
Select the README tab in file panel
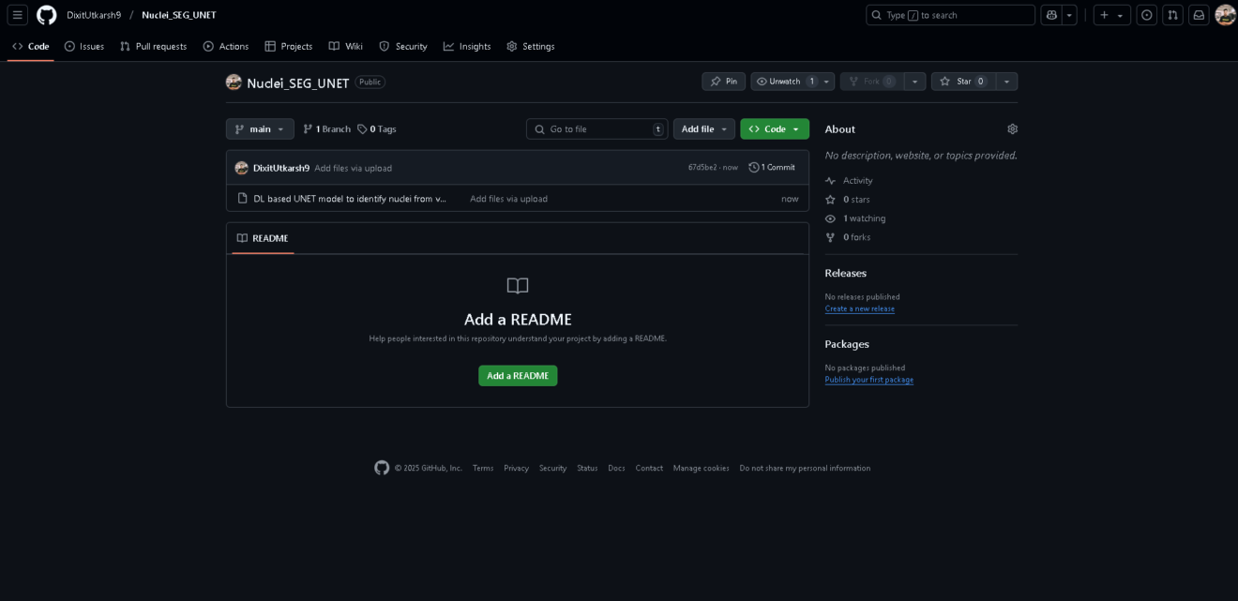pyautogui.click(x=263, y=238)
